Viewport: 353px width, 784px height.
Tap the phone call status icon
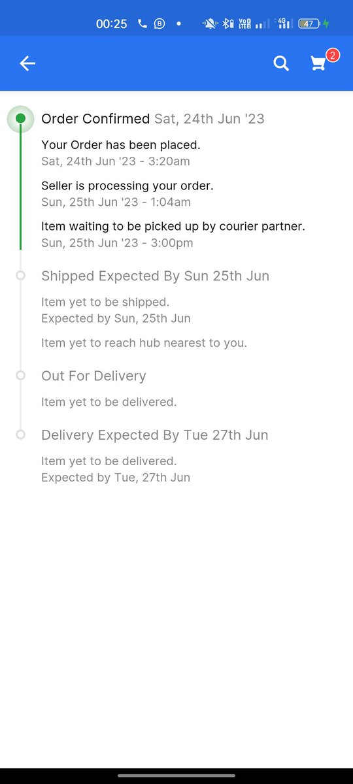tap(143, 24)
